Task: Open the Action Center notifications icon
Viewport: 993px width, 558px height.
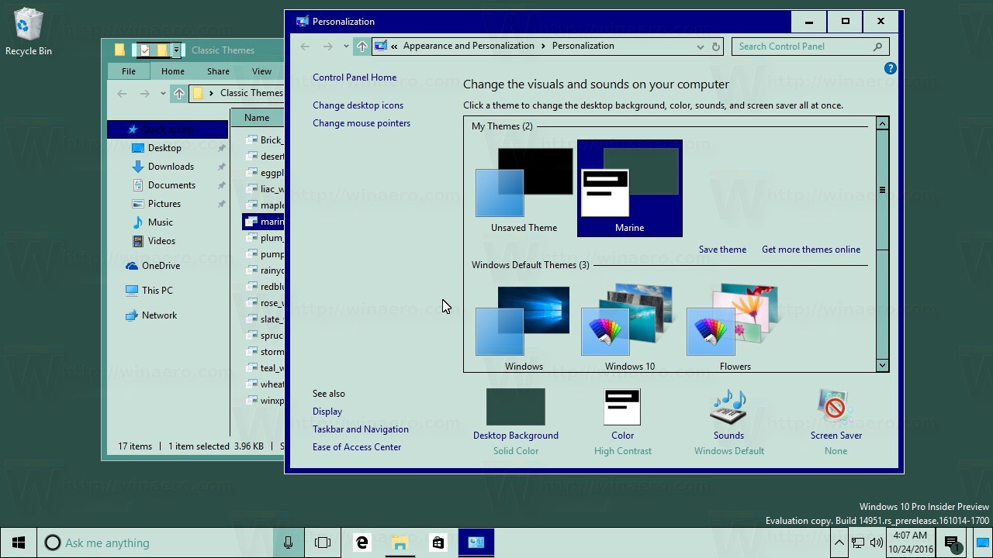Action: click(952, 542)
